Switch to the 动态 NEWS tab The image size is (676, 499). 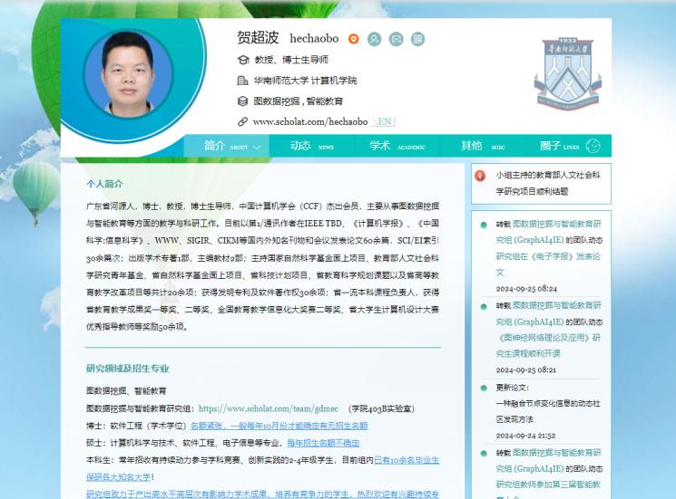pyautogui.click(x=312, y=146)
